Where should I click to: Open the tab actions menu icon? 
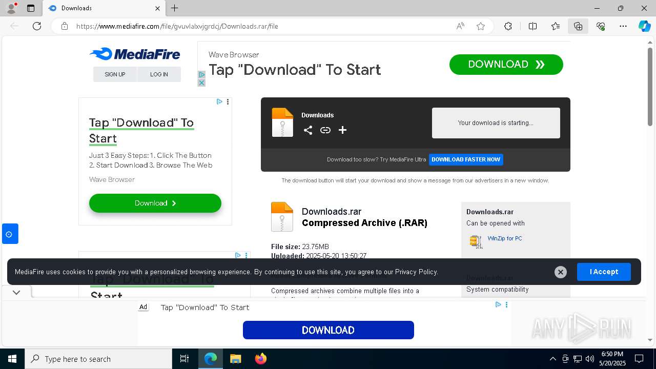tap(31, 8)
